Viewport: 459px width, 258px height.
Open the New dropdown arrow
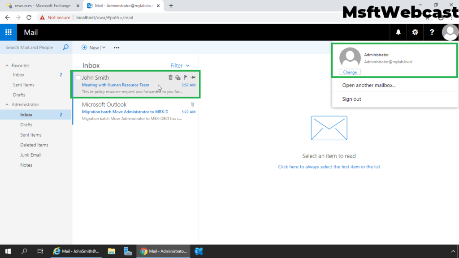click(104, 47)
